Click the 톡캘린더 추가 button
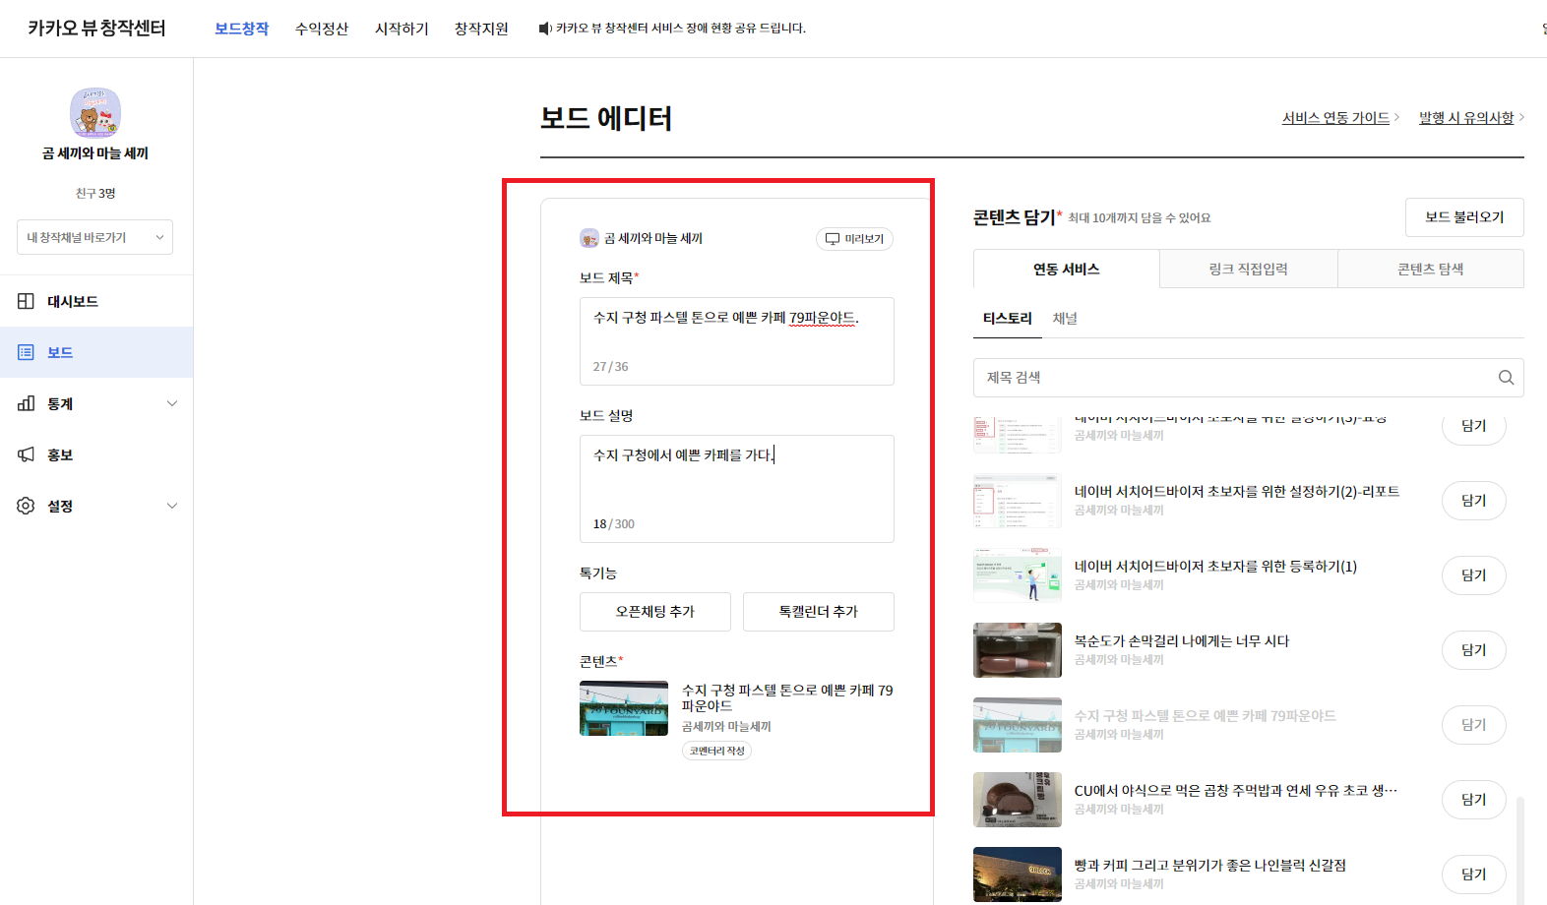 pos(819,612)
